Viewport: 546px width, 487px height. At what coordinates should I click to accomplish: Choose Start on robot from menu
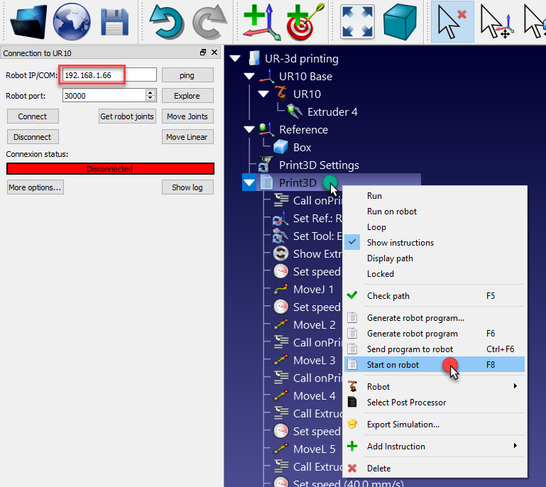(393, 365)
